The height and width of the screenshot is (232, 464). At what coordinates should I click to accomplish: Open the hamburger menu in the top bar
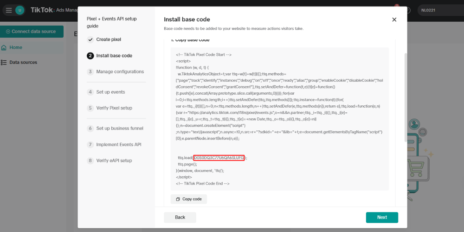(9, 10)
